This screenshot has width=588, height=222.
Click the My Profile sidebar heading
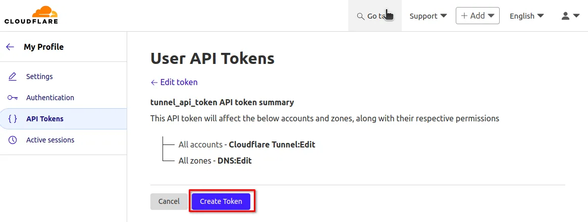pyautogui.click(x=43, y=47)
